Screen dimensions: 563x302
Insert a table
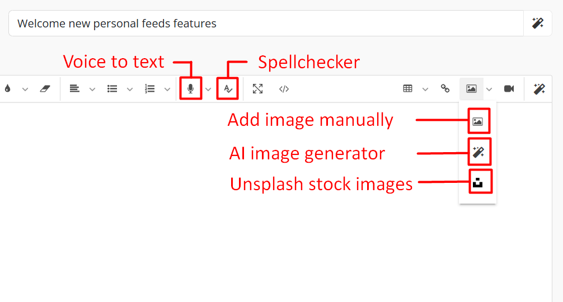pos(407,88)
